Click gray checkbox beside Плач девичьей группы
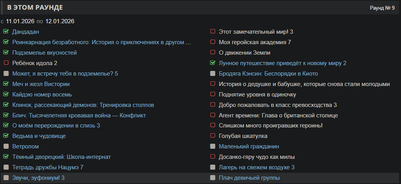 [212, 178]
